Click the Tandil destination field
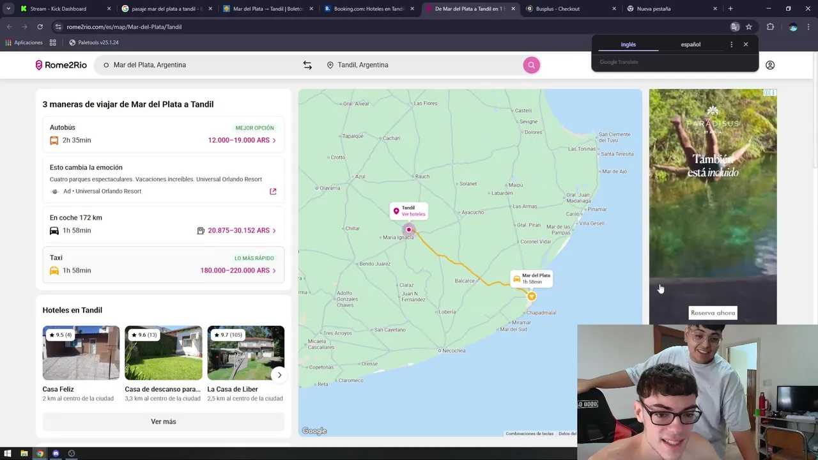 pyautogui.click(x=422, y=65)
